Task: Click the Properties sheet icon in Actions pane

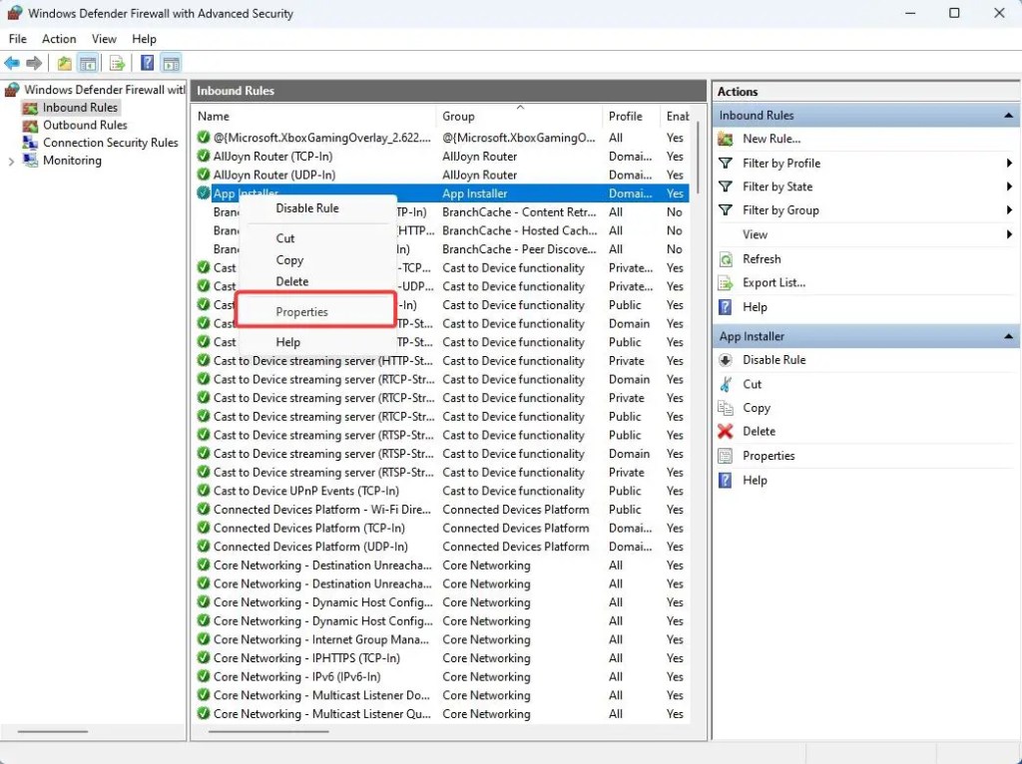Action: [x=726, y=455]
